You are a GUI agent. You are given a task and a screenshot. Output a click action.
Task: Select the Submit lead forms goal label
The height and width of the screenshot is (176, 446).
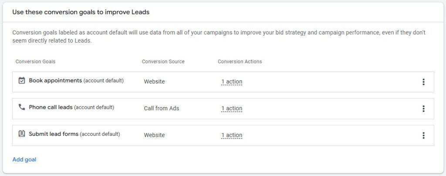tap(54, 134)
